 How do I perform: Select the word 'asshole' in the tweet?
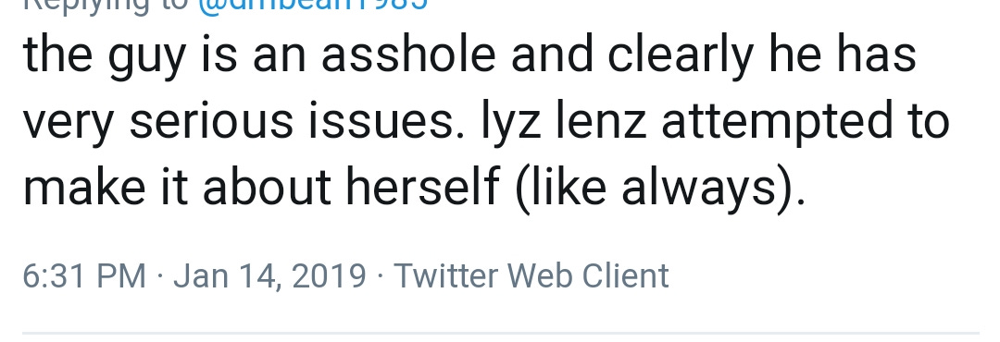point(408,55)
